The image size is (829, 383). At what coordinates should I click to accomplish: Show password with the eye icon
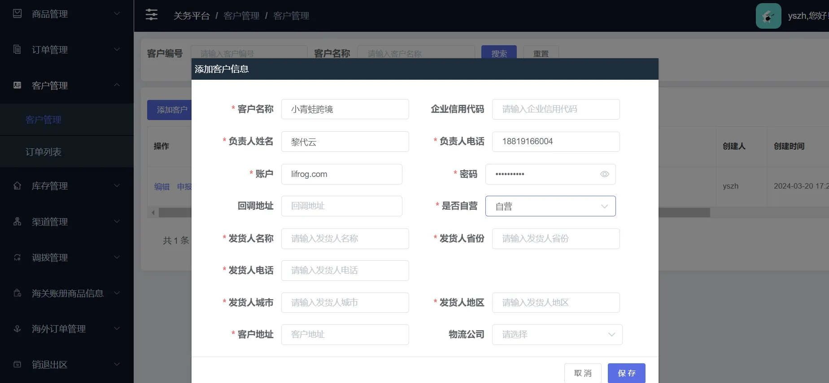604,174
